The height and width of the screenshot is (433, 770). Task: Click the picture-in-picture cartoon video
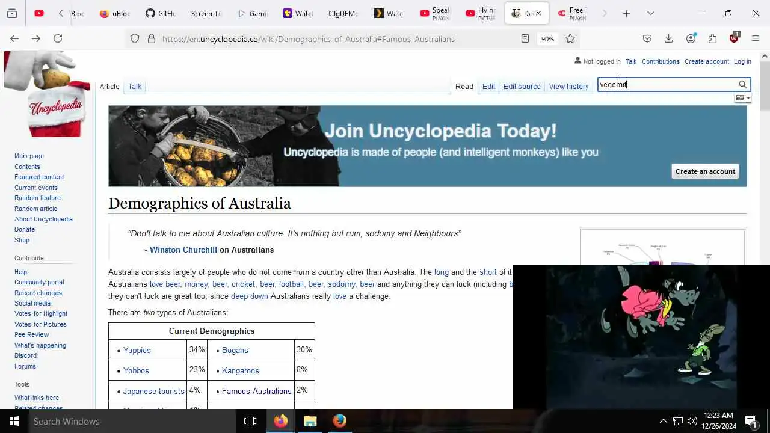641,337
